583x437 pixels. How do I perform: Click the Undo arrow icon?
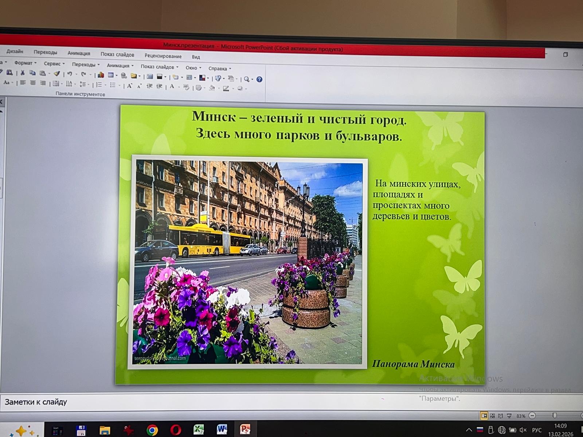click(x=69, y=74)
